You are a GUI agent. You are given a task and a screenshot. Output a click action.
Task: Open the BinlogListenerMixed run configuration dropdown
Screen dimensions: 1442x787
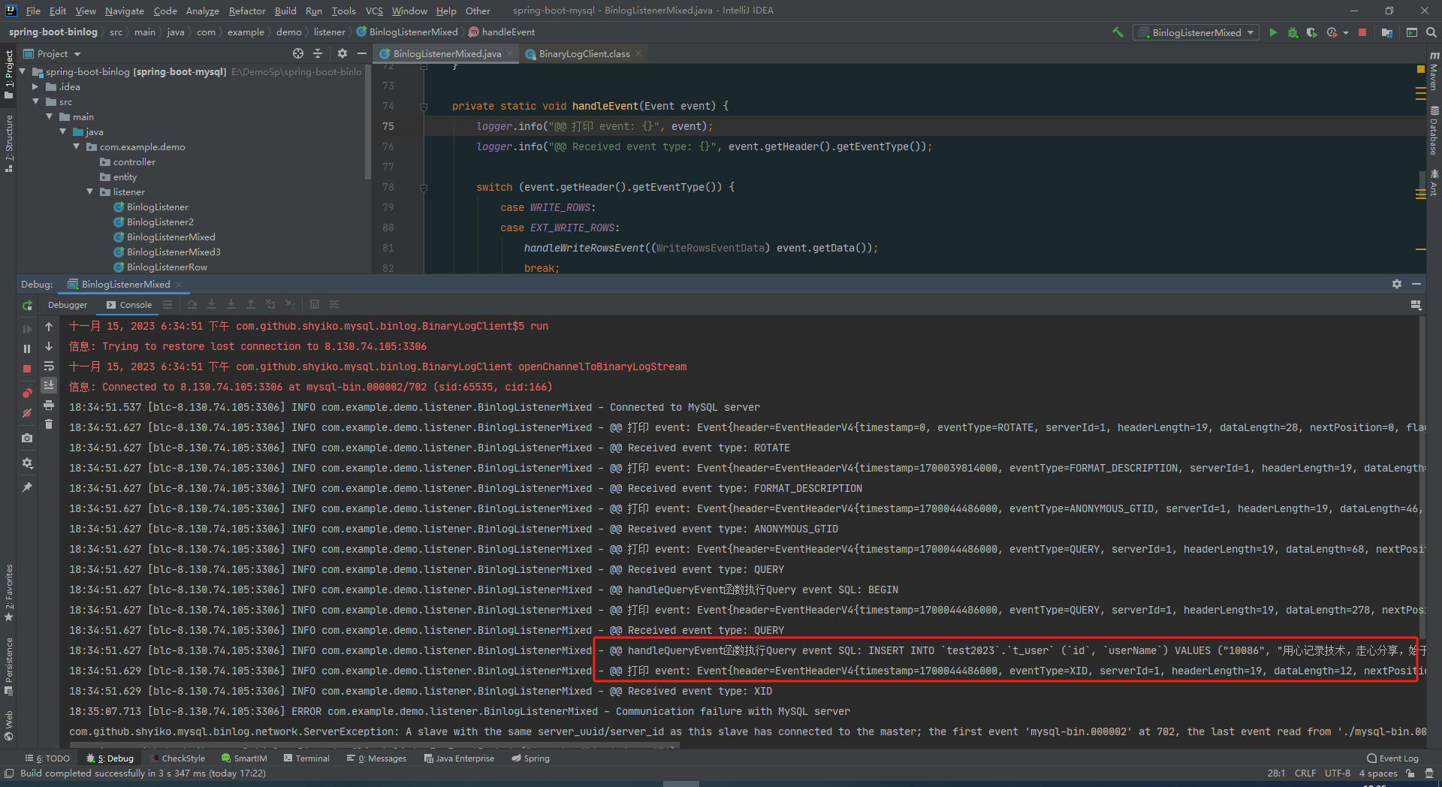coord(1196,32)
